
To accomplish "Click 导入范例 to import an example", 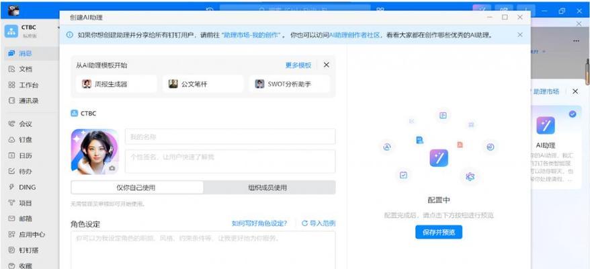I will (x=319, y=223).
